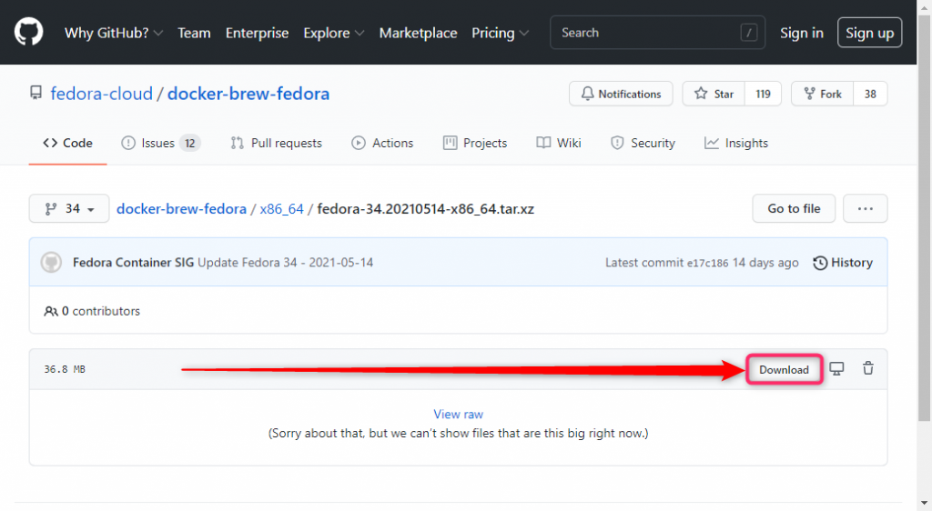This screenshot has height=511, width=932.
Task: Click the 12 issues counter badge
Action: (189, 143)
